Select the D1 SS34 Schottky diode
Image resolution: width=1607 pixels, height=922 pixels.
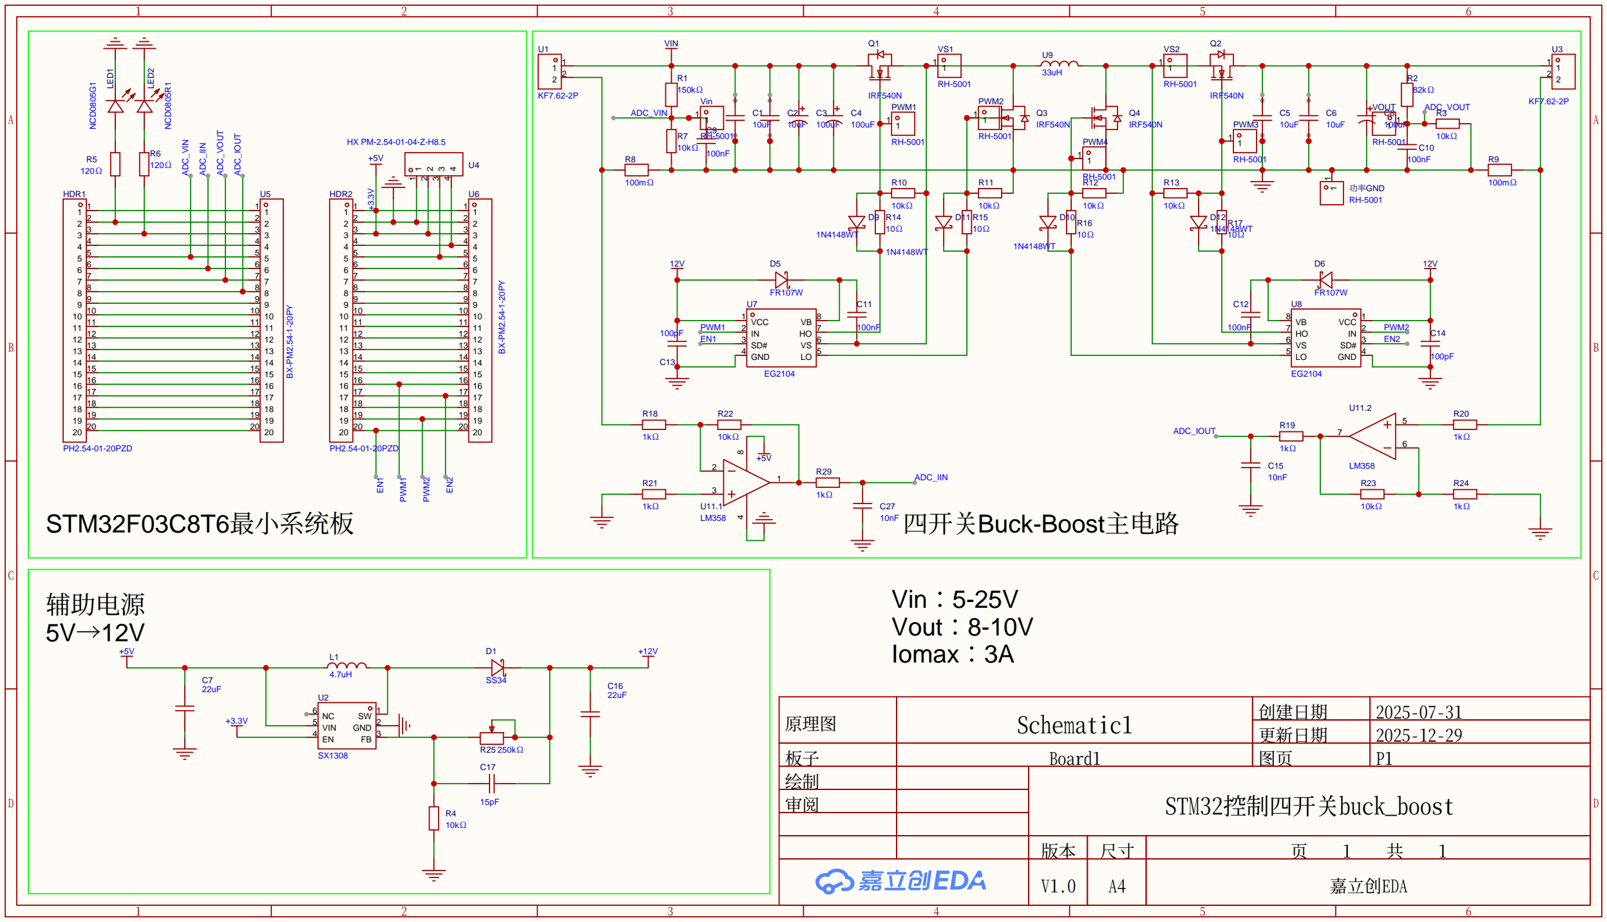click(x=497, y=668)
